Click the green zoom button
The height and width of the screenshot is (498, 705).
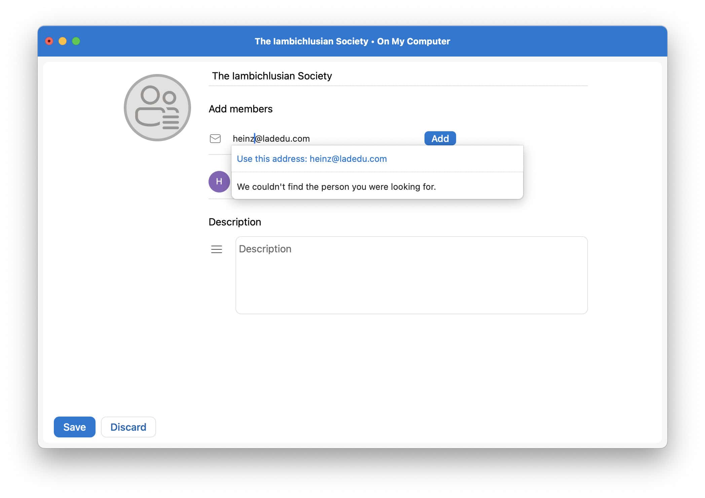[x=76, y=41]
